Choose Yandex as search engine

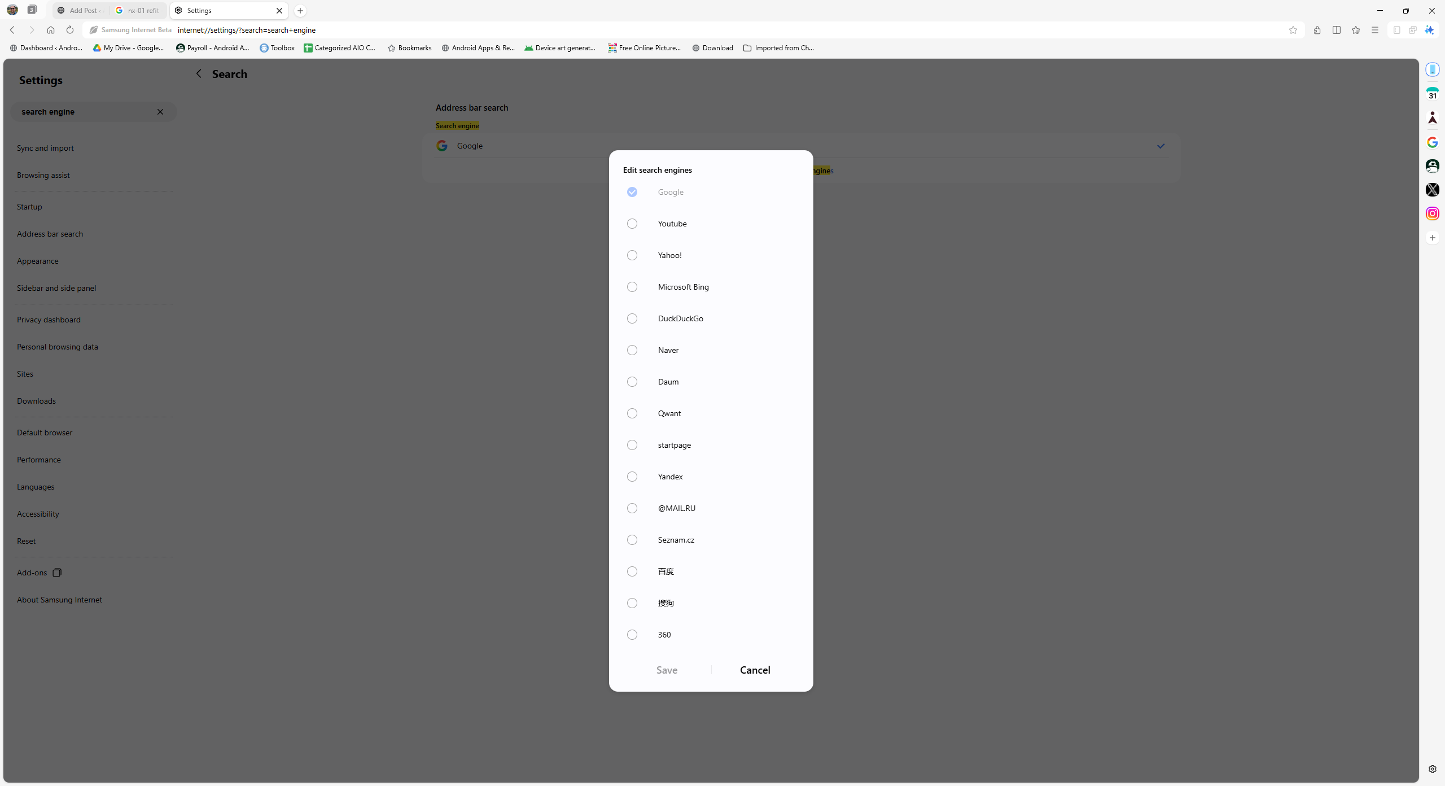[x=632, y=477]
